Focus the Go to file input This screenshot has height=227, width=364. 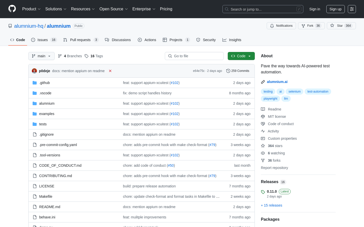point(194,56)
